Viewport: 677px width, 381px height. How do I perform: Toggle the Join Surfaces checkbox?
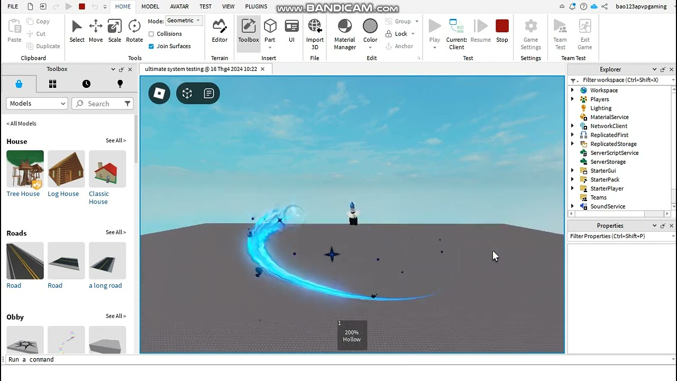151,46
